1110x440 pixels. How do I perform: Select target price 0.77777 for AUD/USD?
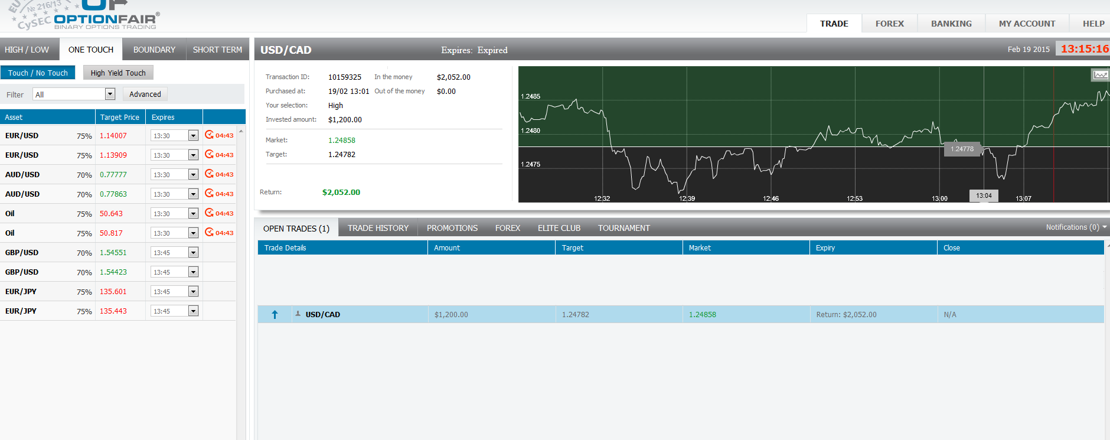click(113, 174)
